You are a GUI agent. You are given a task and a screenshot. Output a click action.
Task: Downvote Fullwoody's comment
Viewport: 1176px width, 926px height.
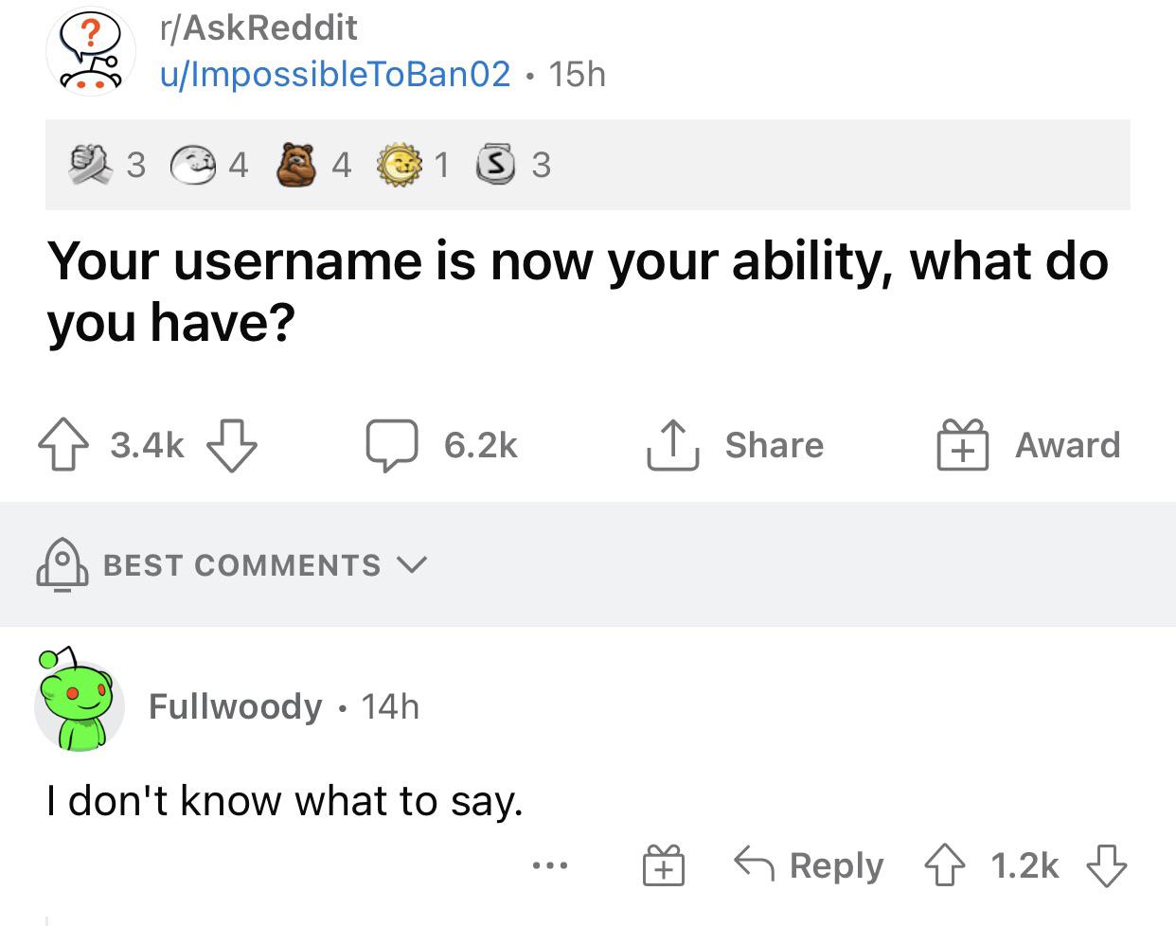click(x=1106, y=865)
